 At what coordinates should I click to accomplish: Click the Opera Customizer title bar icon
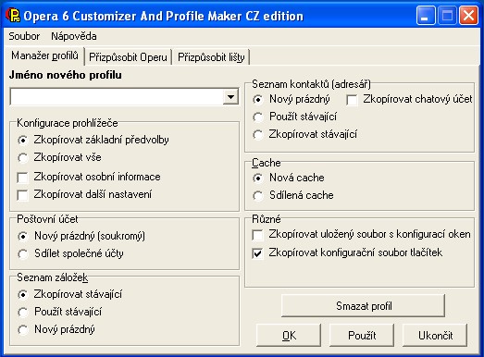(13, 15)
